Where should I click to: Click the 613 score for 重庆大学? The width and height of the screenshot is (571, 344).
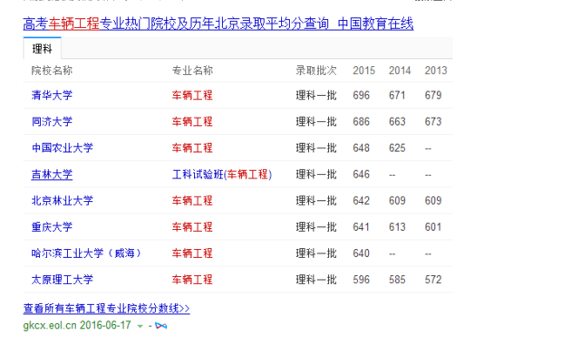pyautogui.click(x=397, y=227)
